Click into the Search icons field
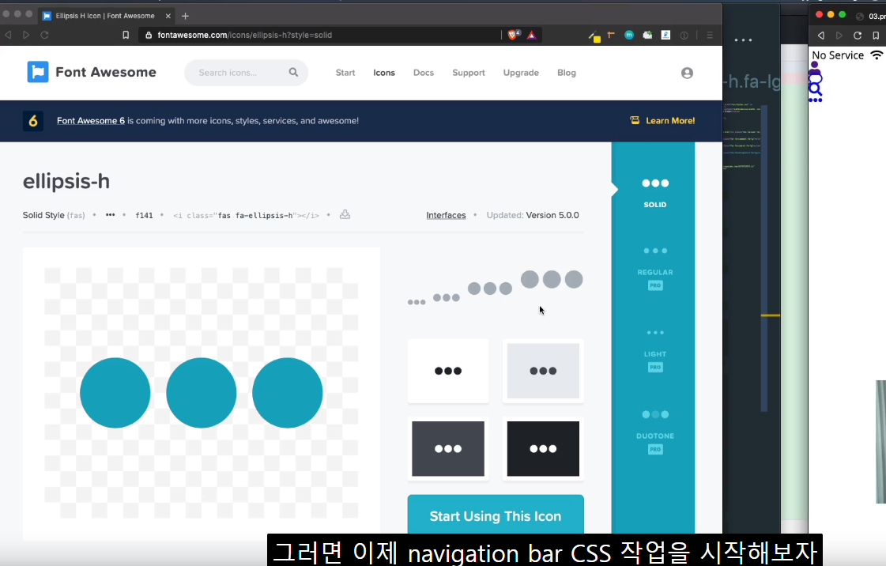This screenshot has height=566, width=886. point(247,72)
